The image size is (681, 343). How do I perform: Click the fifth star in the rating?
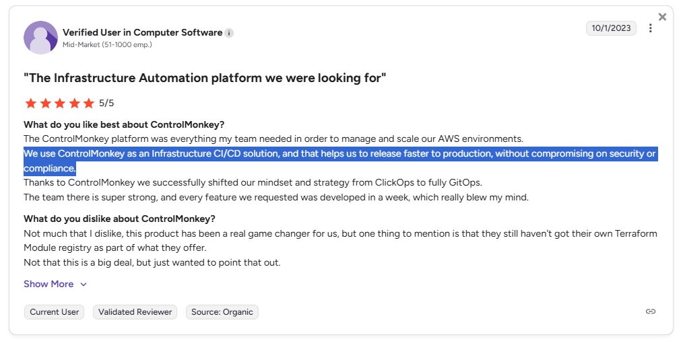tap(88, 103)
